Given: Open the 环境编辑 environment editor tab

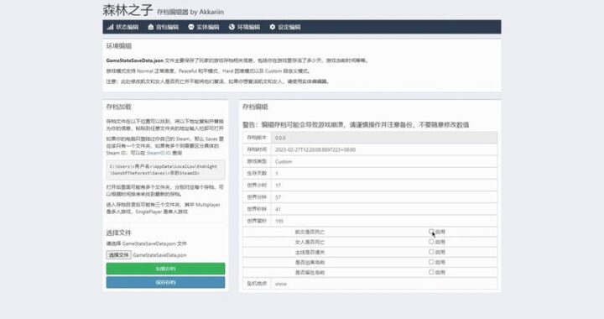Looking at the screenshot, I should pos(244,27).
